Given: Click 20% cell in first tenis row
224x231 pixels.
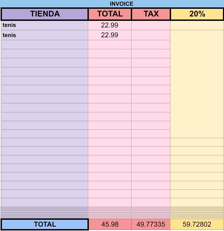Looking at the screenshot, I should coord(197,25).
